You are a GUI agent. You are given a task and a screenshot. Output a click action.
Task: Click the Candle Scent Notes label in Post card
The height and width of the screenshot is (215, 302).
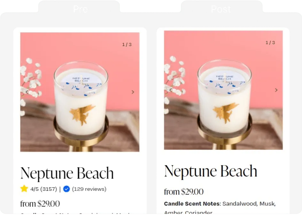click(192, 203)
